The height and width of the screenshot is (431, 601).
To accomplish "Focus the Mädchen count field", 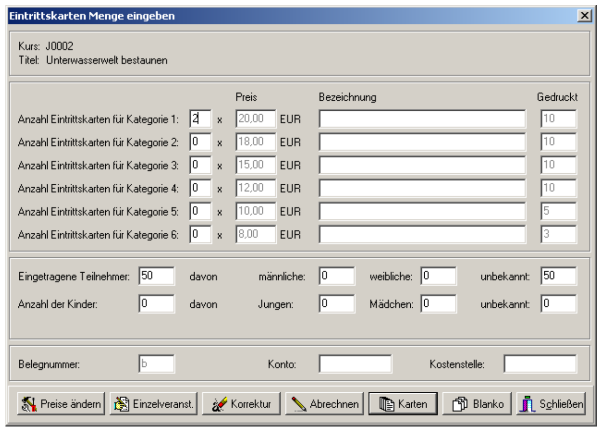I will click(x=439, y=304).
